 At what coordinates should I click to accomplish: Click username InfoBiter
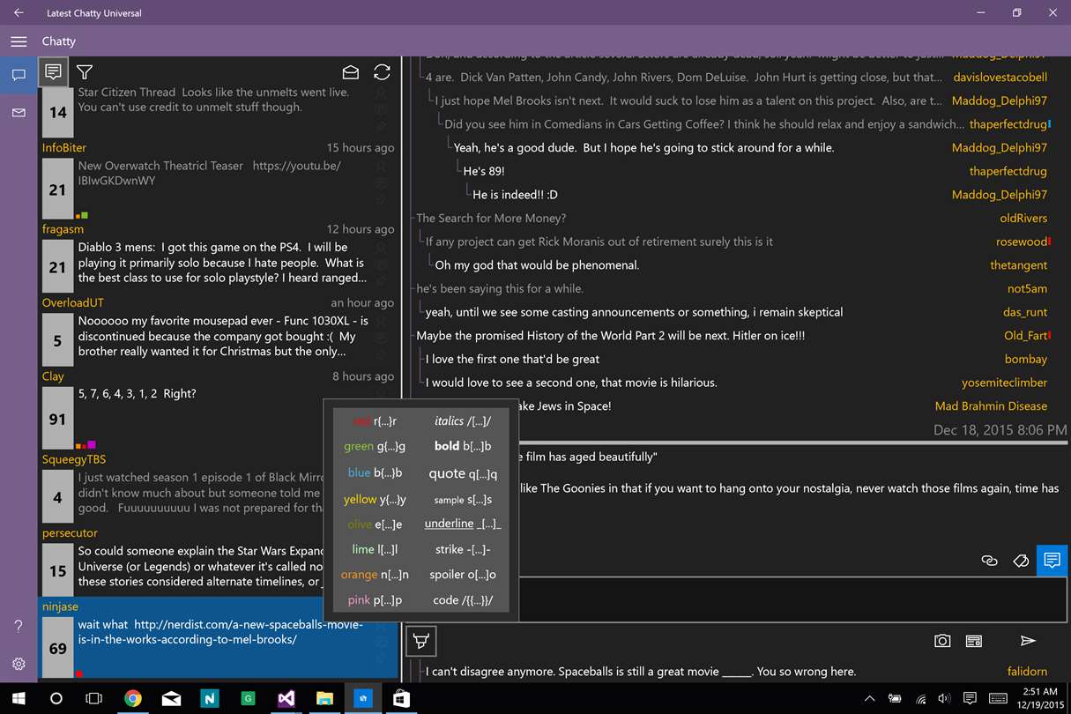click(x=64, y=147)
